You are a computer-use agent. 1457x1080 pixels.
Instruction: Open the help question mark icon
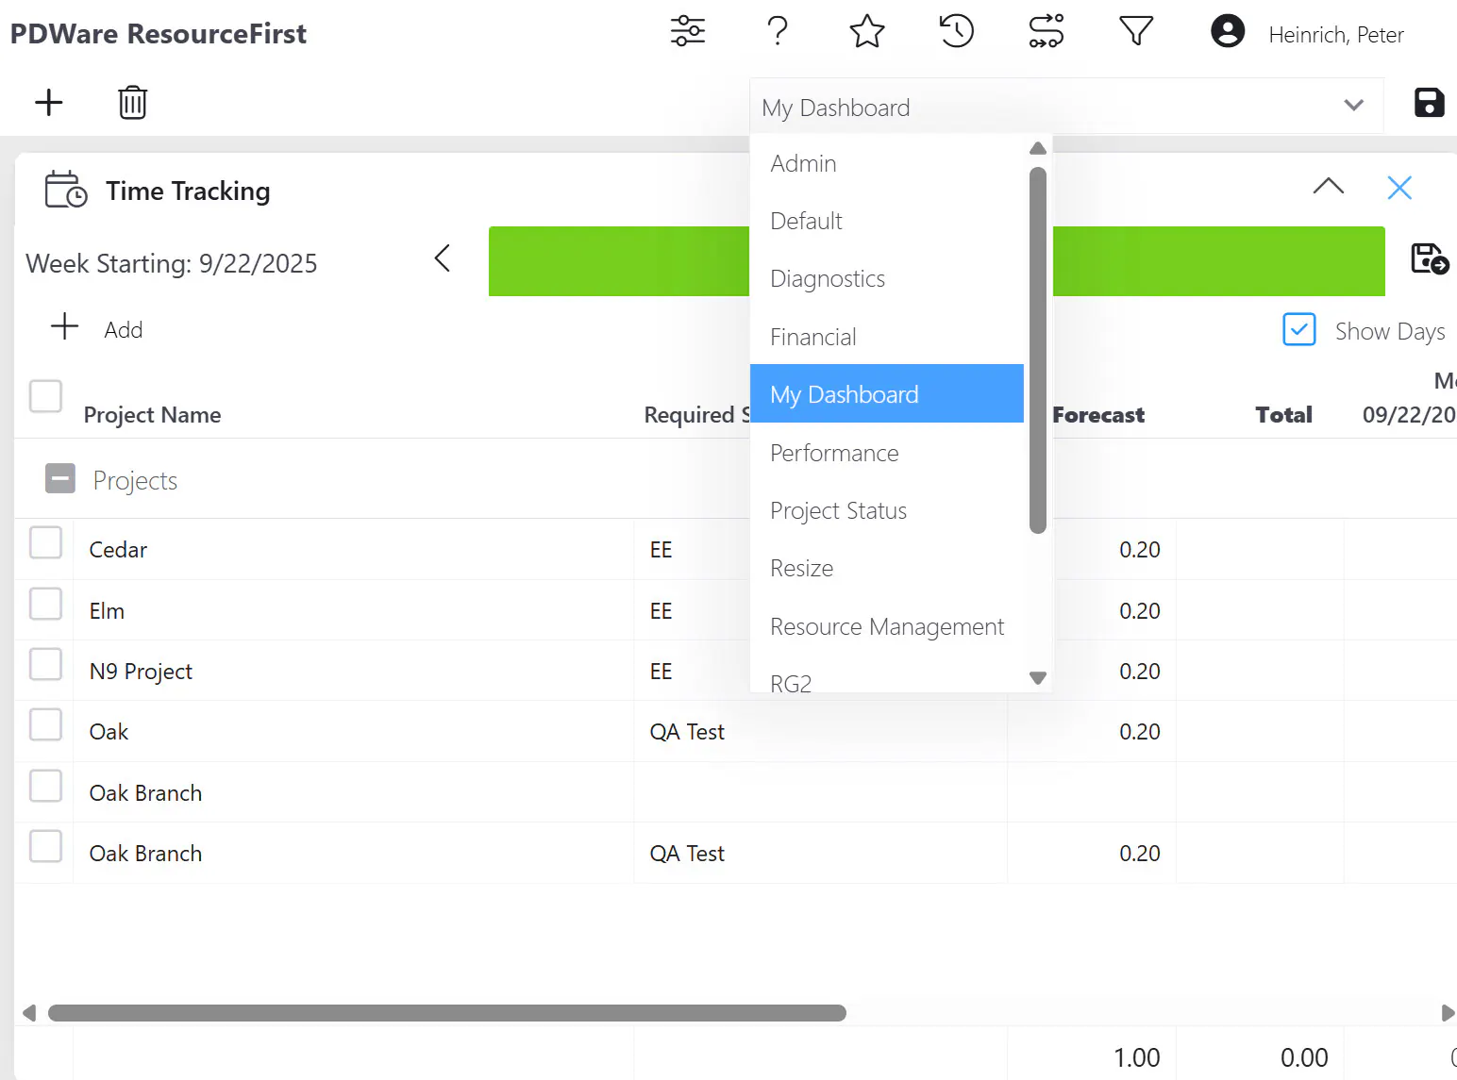click(x=778, y=31)
